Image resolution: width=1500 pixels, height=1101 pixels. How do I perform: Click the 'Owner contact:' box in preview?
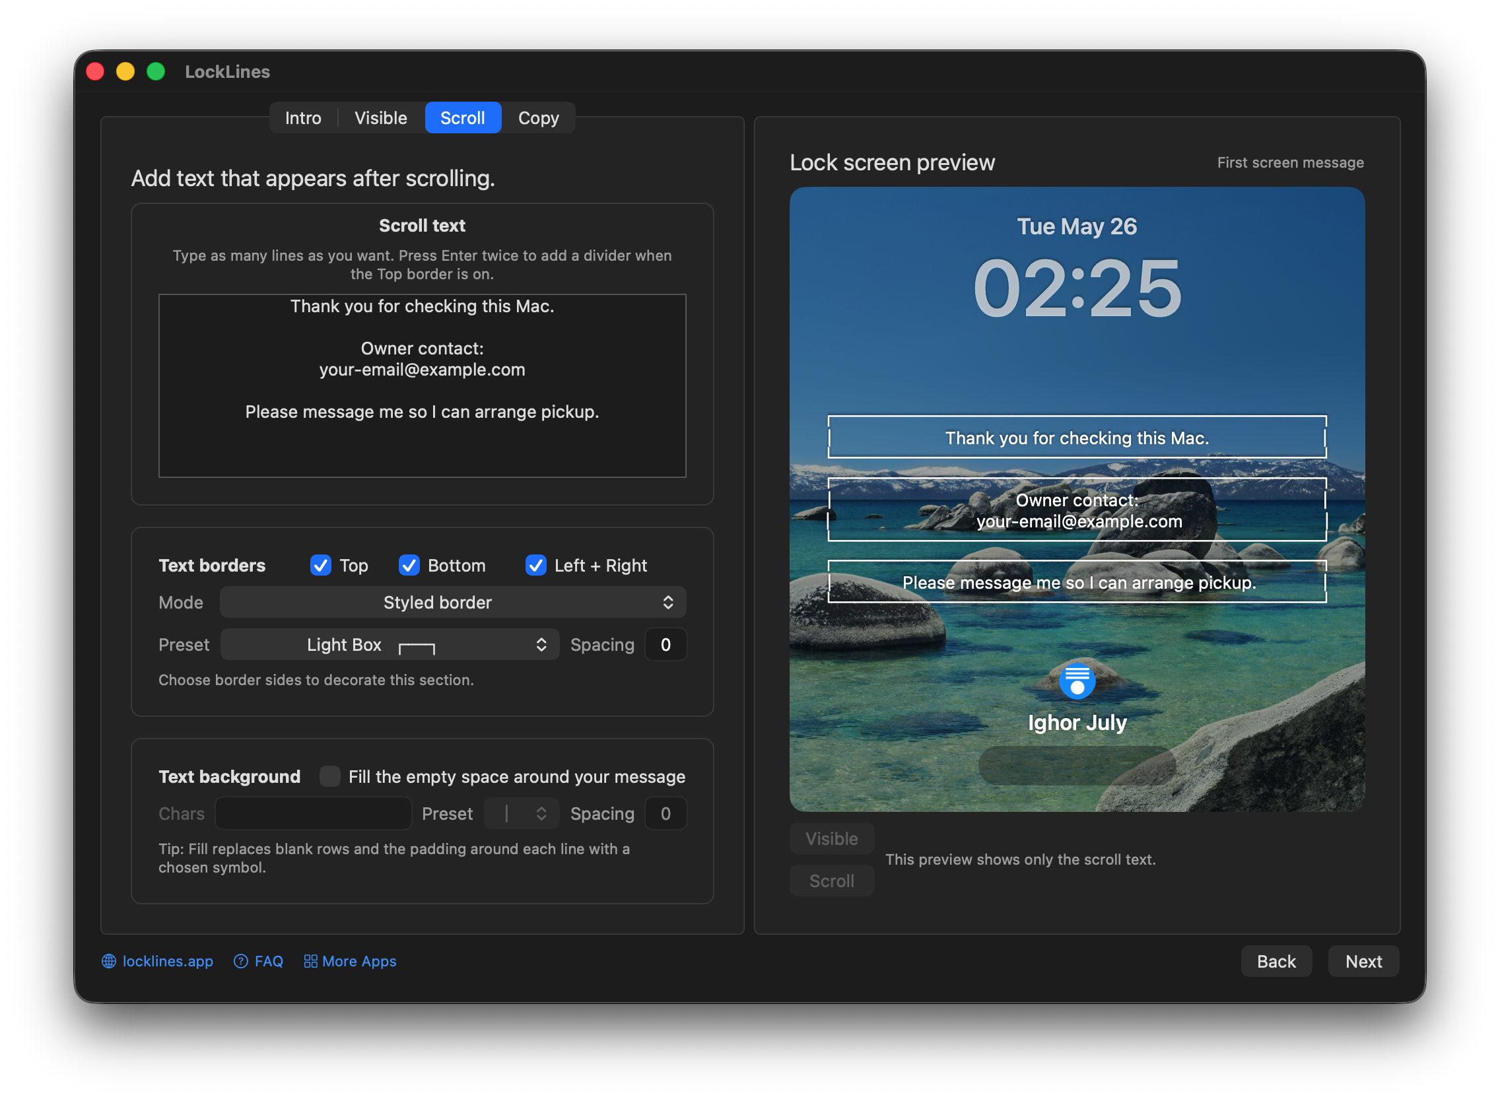(x=1077, y=510)
